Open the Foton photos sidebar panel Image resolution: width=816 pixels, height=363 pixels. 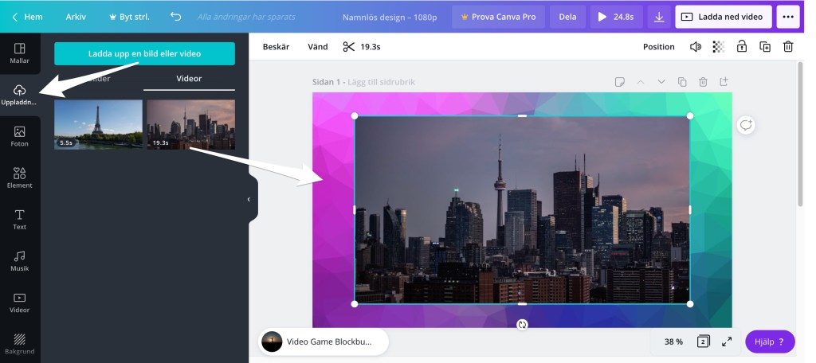(x=20, y=136)
